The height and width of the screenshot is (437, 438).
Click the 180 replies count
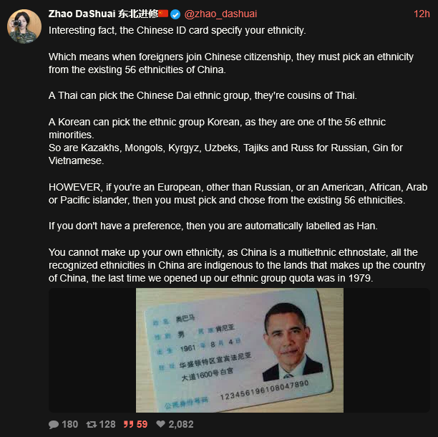click(70, 424)
